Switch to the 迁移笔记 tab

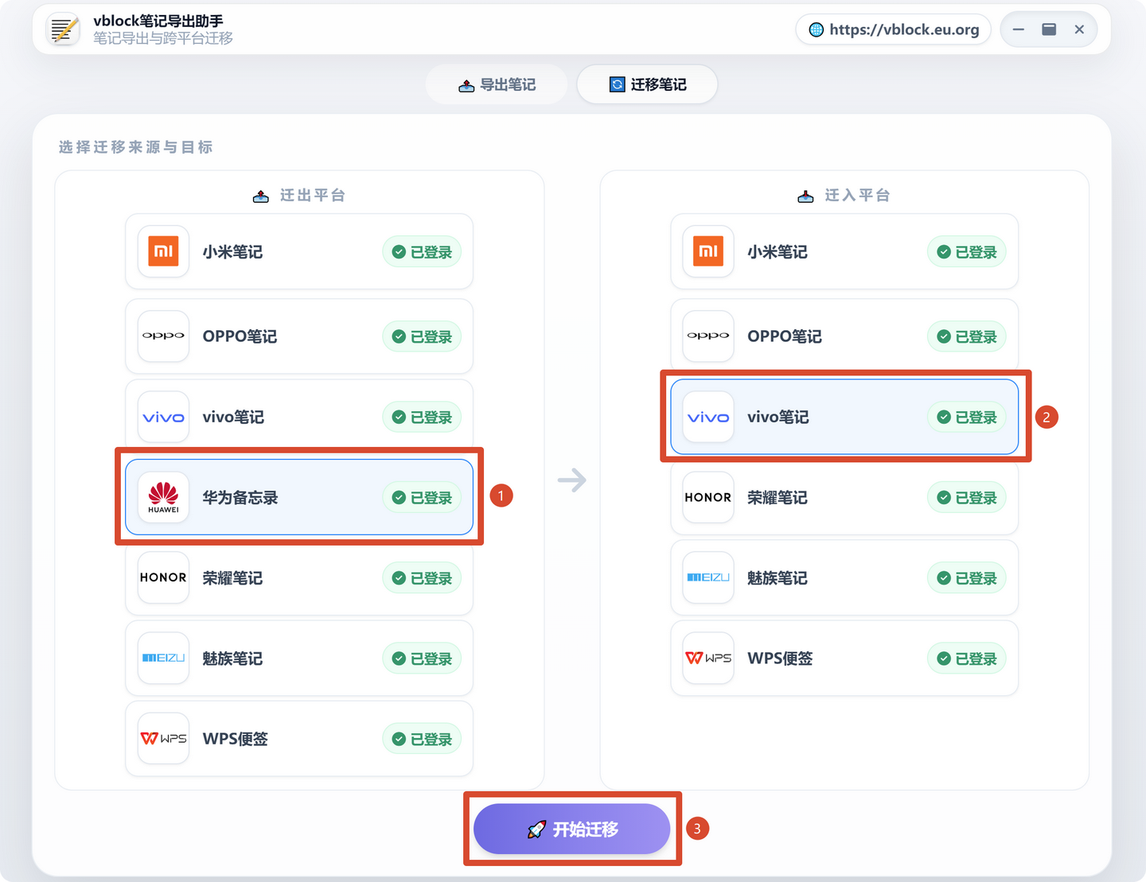(647, 84)
